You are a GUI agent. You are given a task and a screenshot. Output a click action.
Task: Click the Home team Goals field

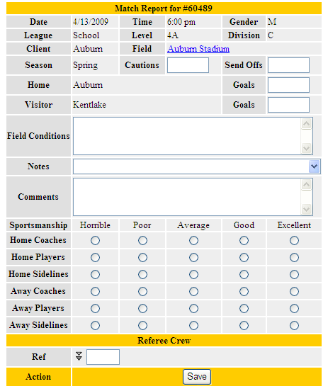point(288,85)
